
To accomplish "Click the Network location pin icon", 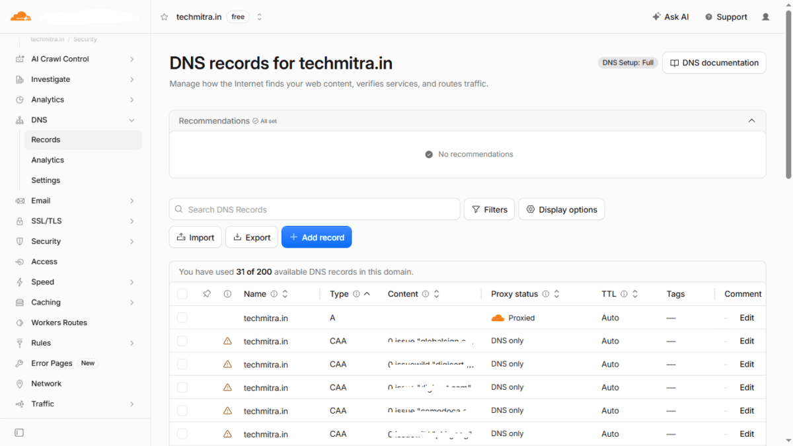I will pyautogui.click(x=19, y=384).
